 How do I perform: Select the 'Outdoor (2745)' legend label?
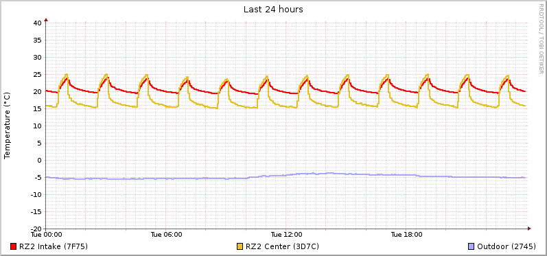507,246
